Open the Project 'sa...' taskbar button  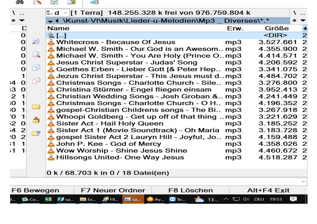[65, 199]
